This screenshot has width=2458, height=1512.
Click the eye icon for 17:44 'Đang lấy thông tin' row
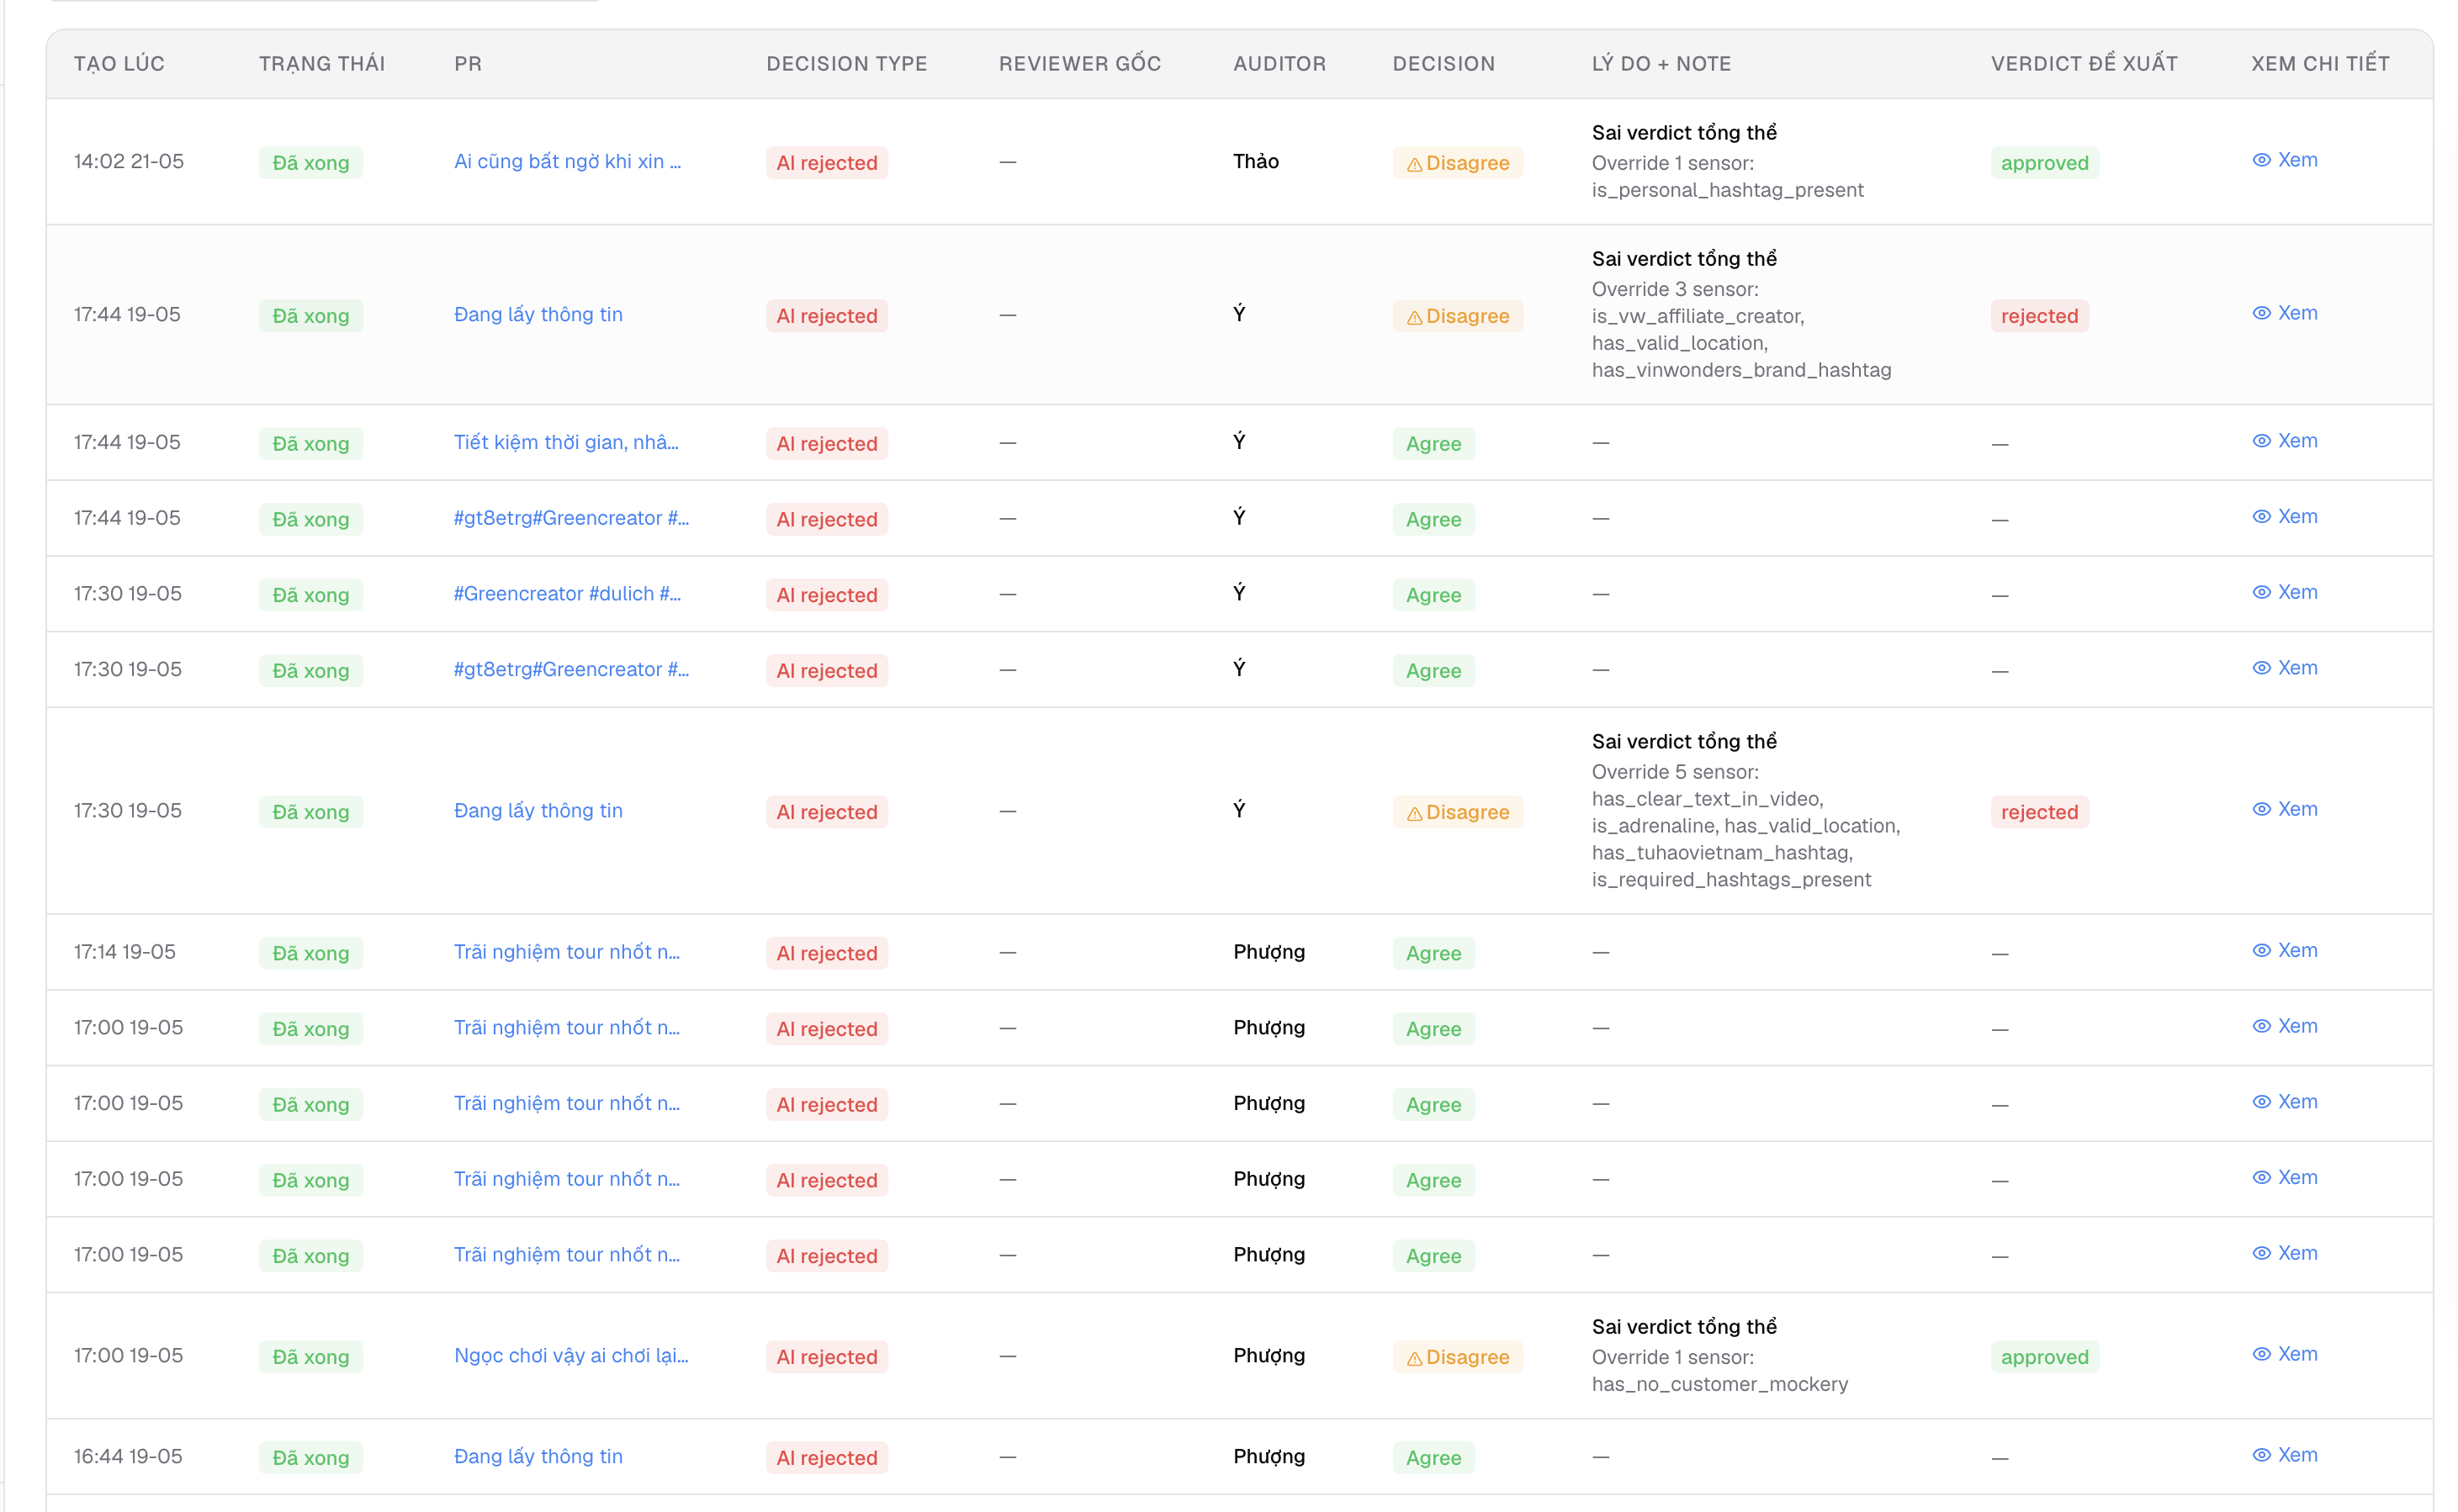2261,313
